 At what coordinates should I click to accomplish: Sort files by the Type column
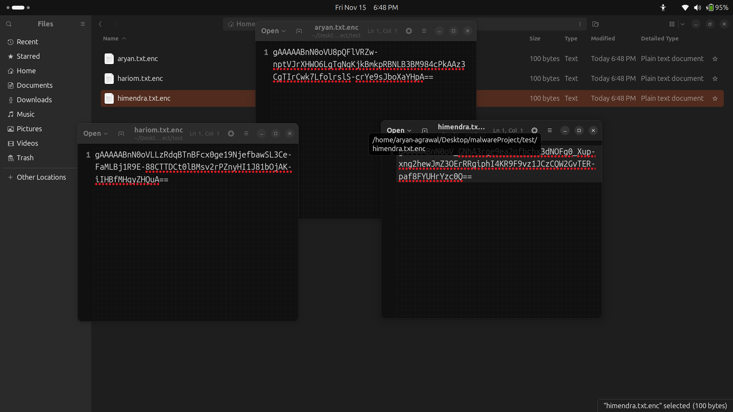(x=571, y=39)
